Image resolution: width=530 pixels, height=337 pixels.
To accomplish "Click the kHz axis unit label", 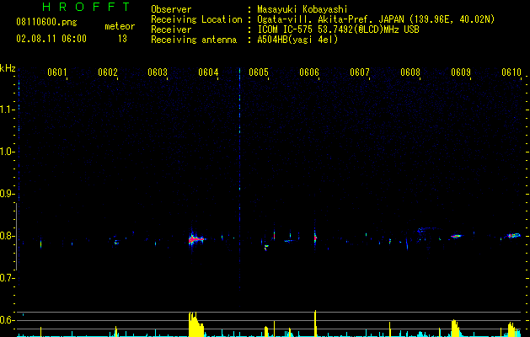I will (8, 68).
